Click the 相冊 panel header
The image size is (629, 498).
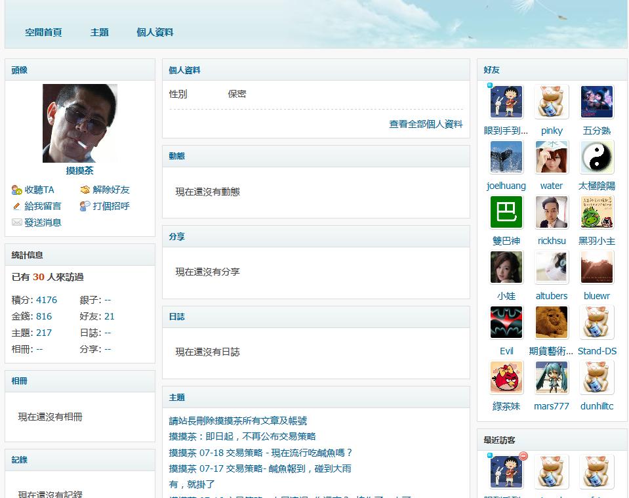[x=80, y=381]
